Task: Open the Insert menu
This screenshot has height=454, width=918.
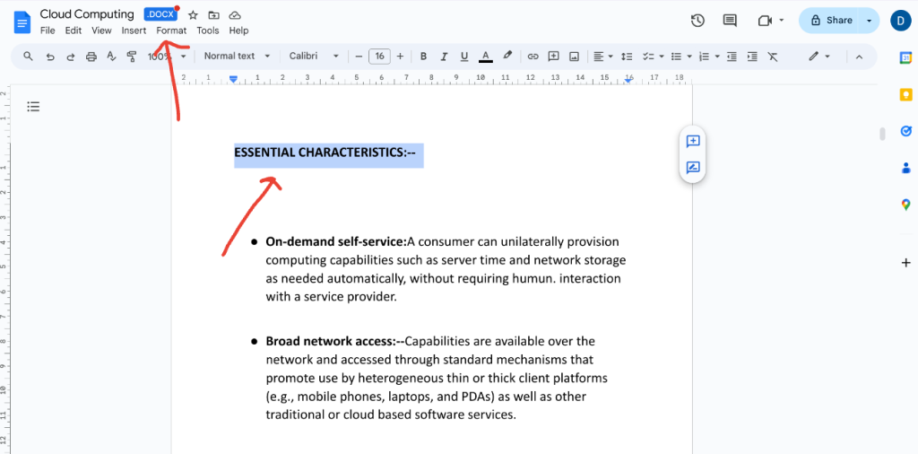Action: (x=134, y=31)
